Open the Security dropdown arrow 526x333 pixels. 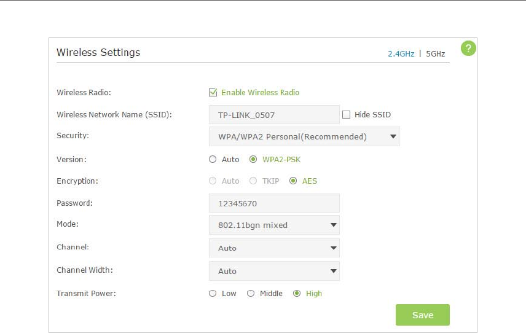393,136
